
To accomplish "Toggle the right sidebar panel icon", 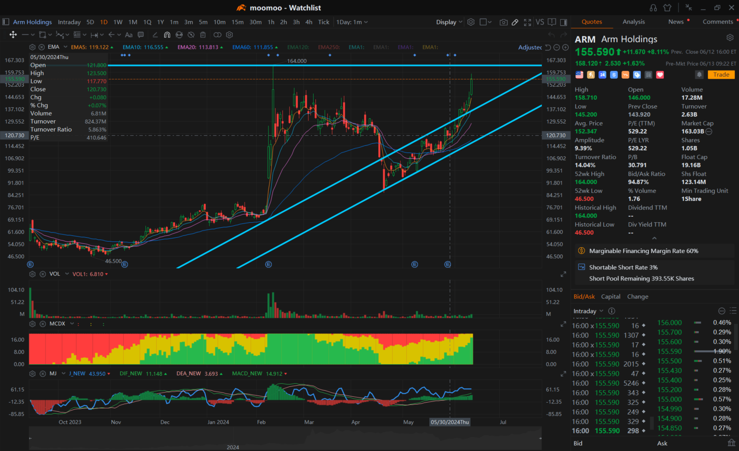I will coord(563,22).
